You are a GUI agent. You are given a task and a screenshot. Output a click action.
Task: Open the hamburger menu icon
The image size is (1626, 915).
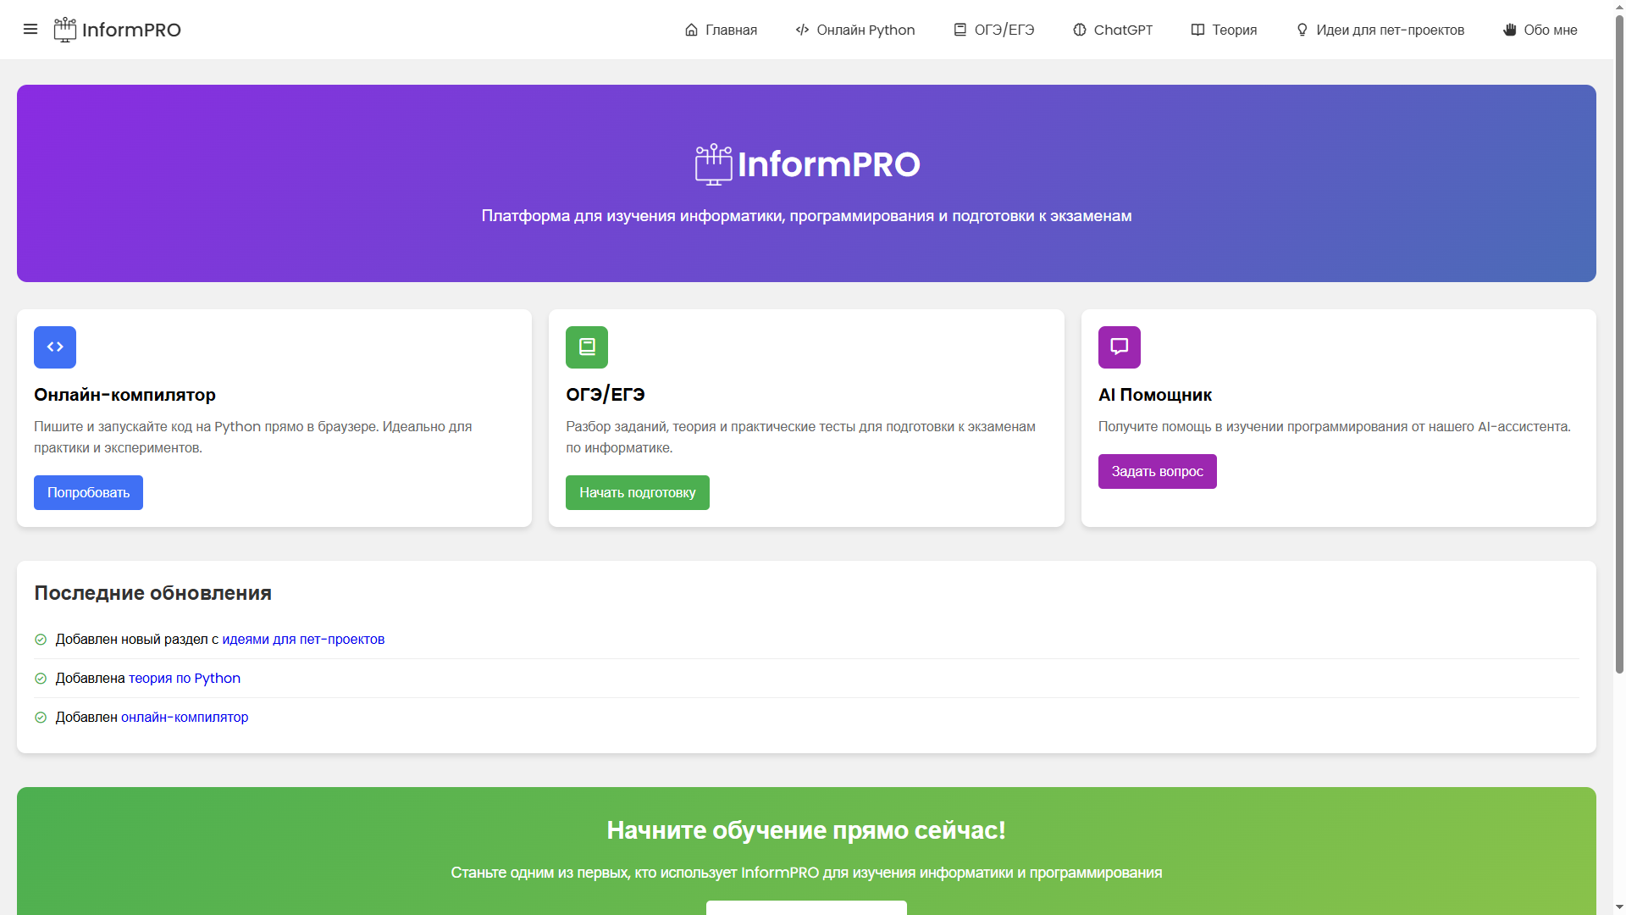point(30,30)
